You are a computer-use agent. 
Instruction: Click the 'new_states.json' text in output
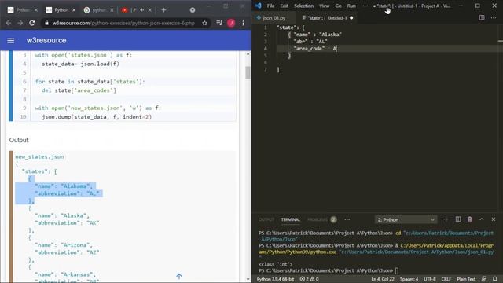(39, 156)
